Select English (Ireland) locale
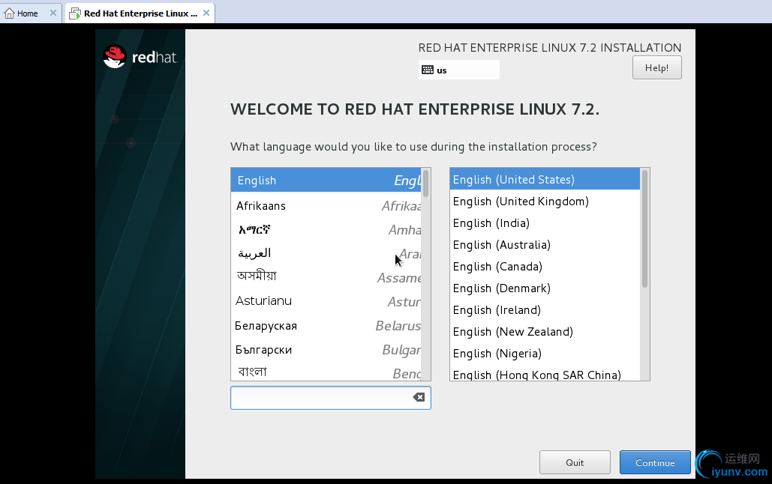Viewport: 772px width, 484px height. (497, 310)
